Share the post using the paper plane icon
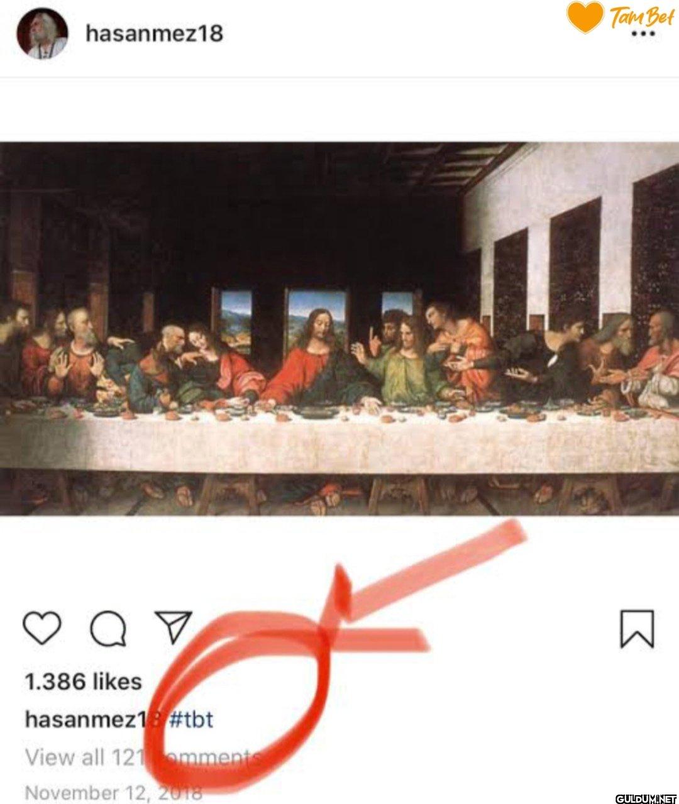 coord(173,627)
